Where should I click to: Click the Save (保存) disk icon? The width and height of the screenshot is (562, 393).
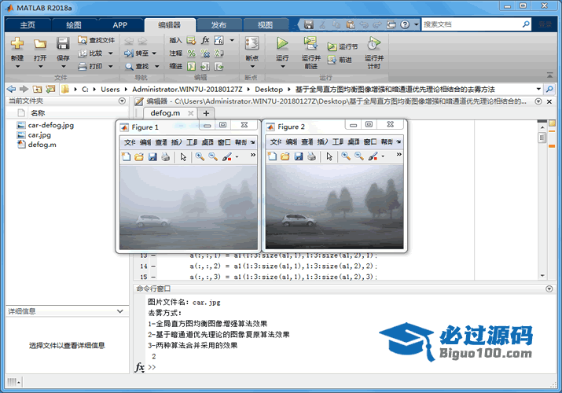pos(63,43)
